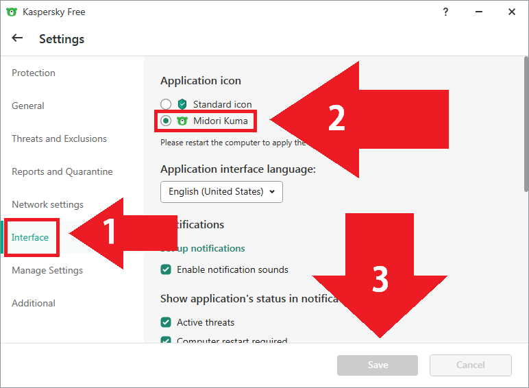Go back using the Settings arrow
Viewport: 529px width, 388px height.
coord(17,38)
